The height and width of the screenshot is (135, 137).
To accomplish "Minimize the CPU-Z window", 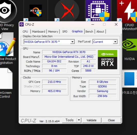I will [93, 25].
